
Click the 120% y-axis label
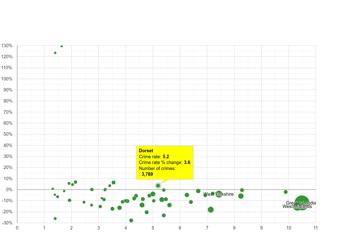(x=7, y=57)
